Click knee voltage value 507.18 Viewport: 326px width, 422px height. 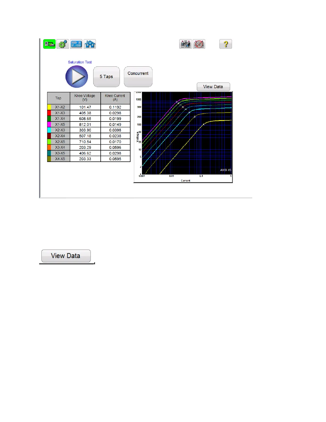tap(85, 136)
